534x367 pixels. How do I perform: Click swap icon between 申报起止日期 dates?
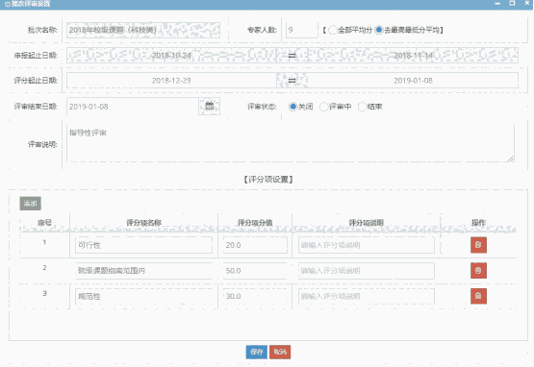point(292,56)
